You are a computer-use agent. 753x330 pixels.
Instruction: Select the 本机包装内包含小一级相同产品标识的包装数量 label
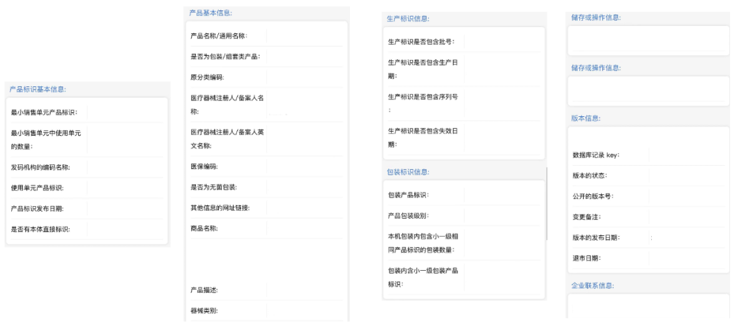click(423, 243)
